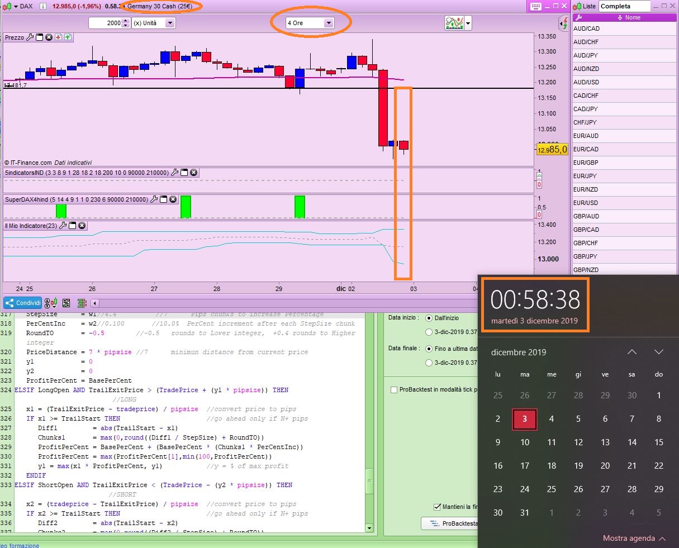Image resolution: width=679 pixels, height=548 pixels.
Task: Maximize the Il Mio Indicatore panel
Action: pos(72,226)
